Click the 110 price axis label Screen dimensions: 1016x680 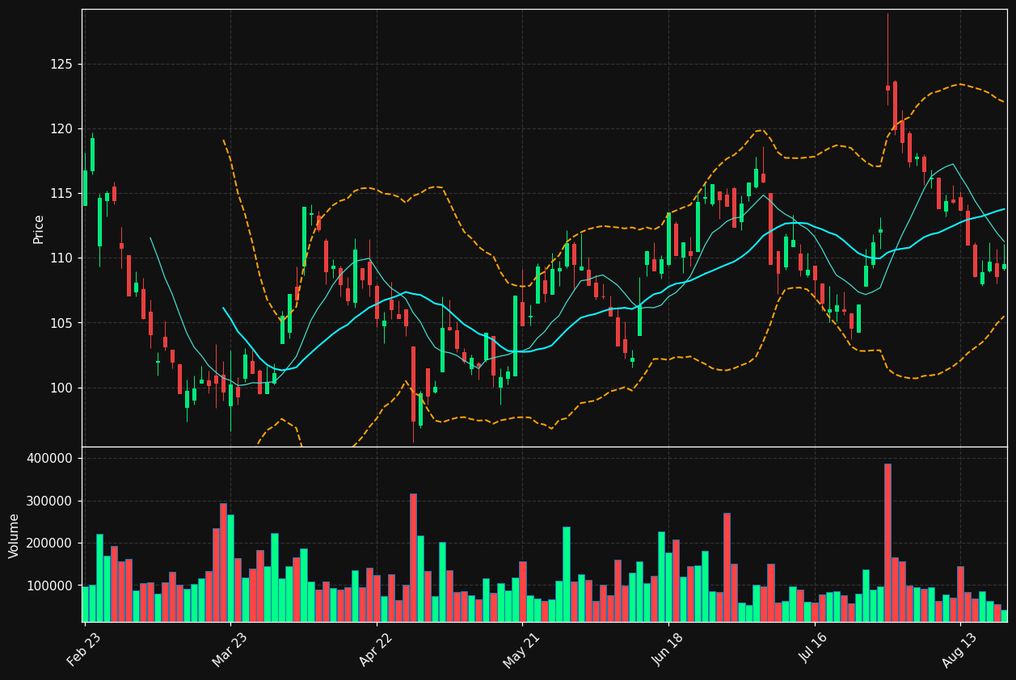pos(61,258)
